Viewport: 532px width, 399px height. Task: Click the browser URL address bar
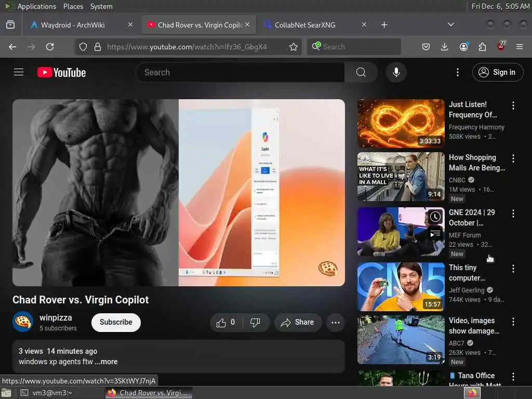click(187, 47)
